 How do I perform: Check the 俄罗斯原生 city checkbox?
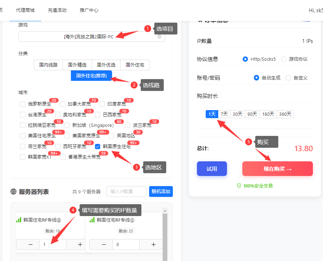(x=23, y=104)
